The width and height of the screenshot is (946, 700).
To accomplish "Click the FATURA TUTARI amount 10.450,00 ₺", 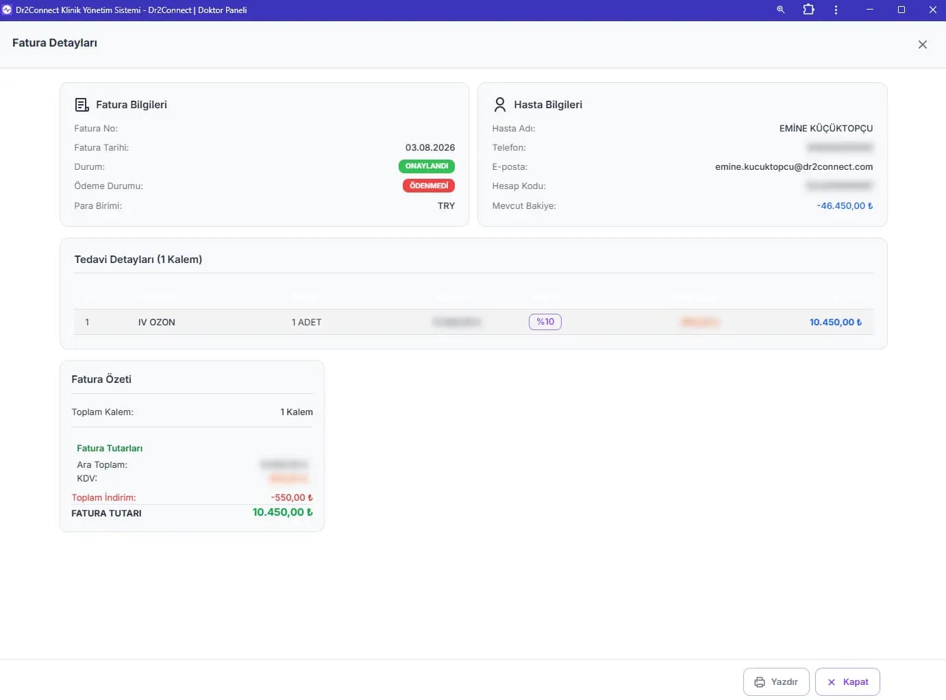I will 282,512.
